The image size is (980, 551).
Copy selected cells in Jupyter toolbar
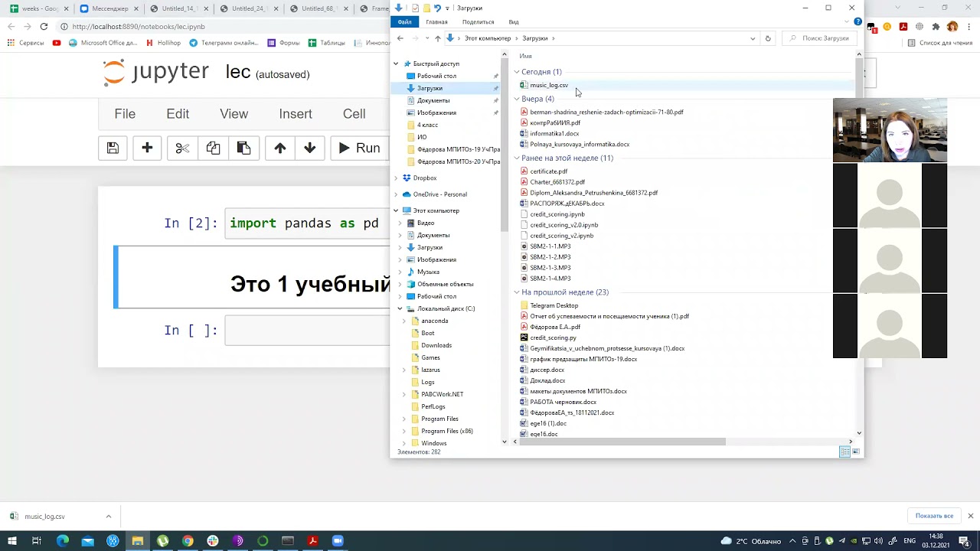[x=213, y=148]
